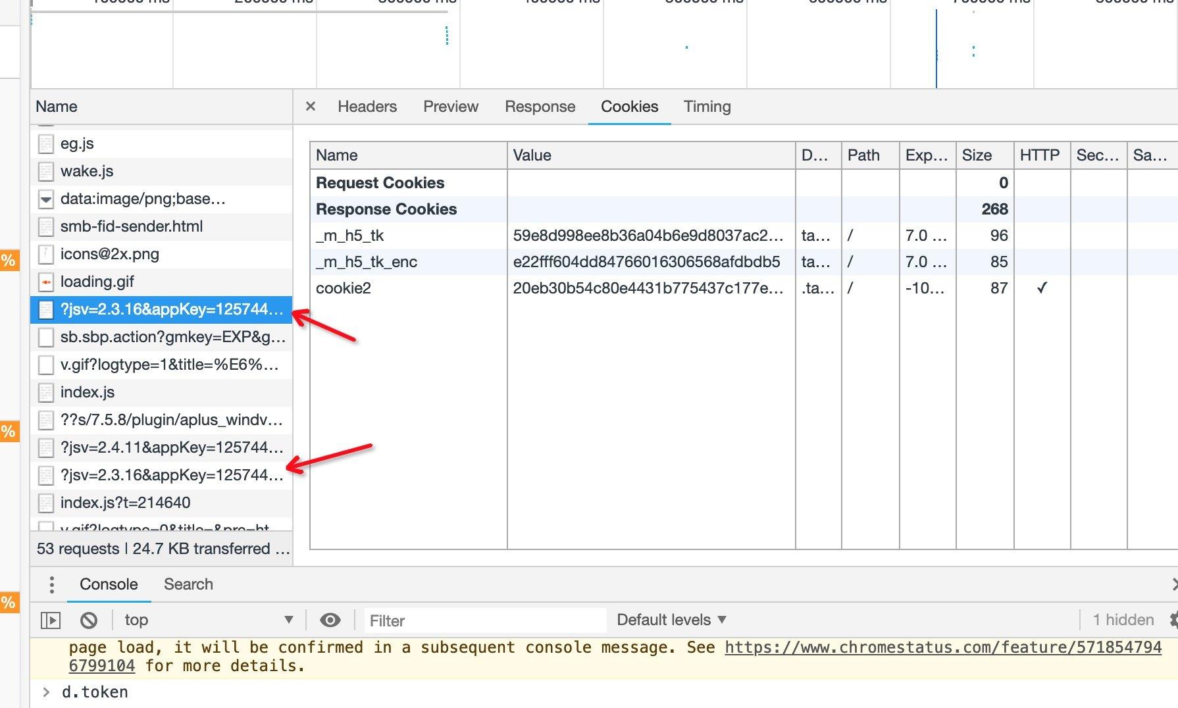Close the request details panel
1178x708 pixels.
(311, 107)
